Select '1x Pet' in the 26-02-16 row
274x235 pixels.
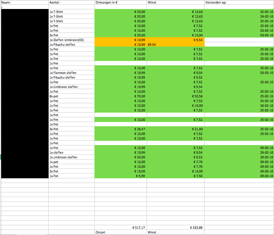pos(71,106)
